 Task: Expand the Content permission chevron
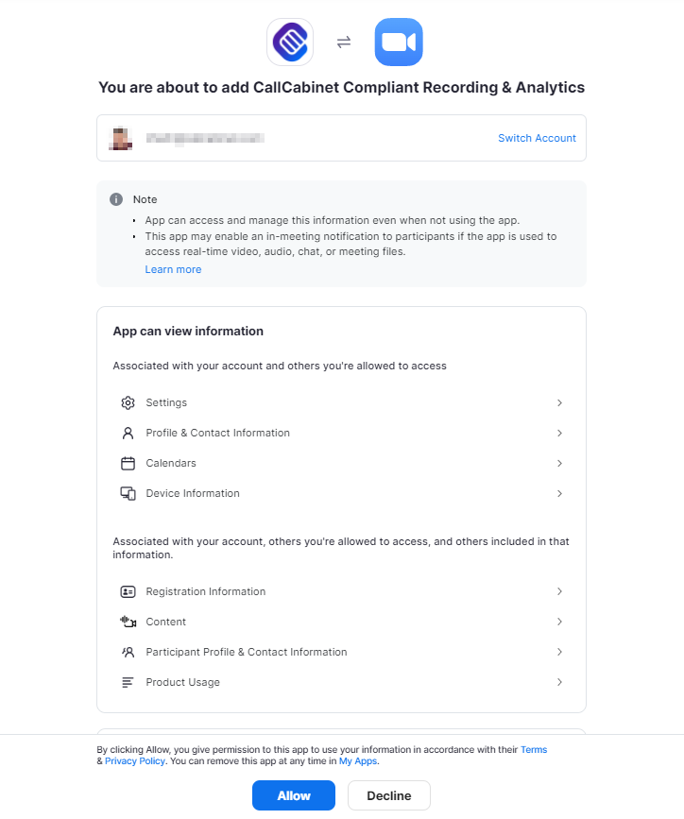(x=559, y=622)
